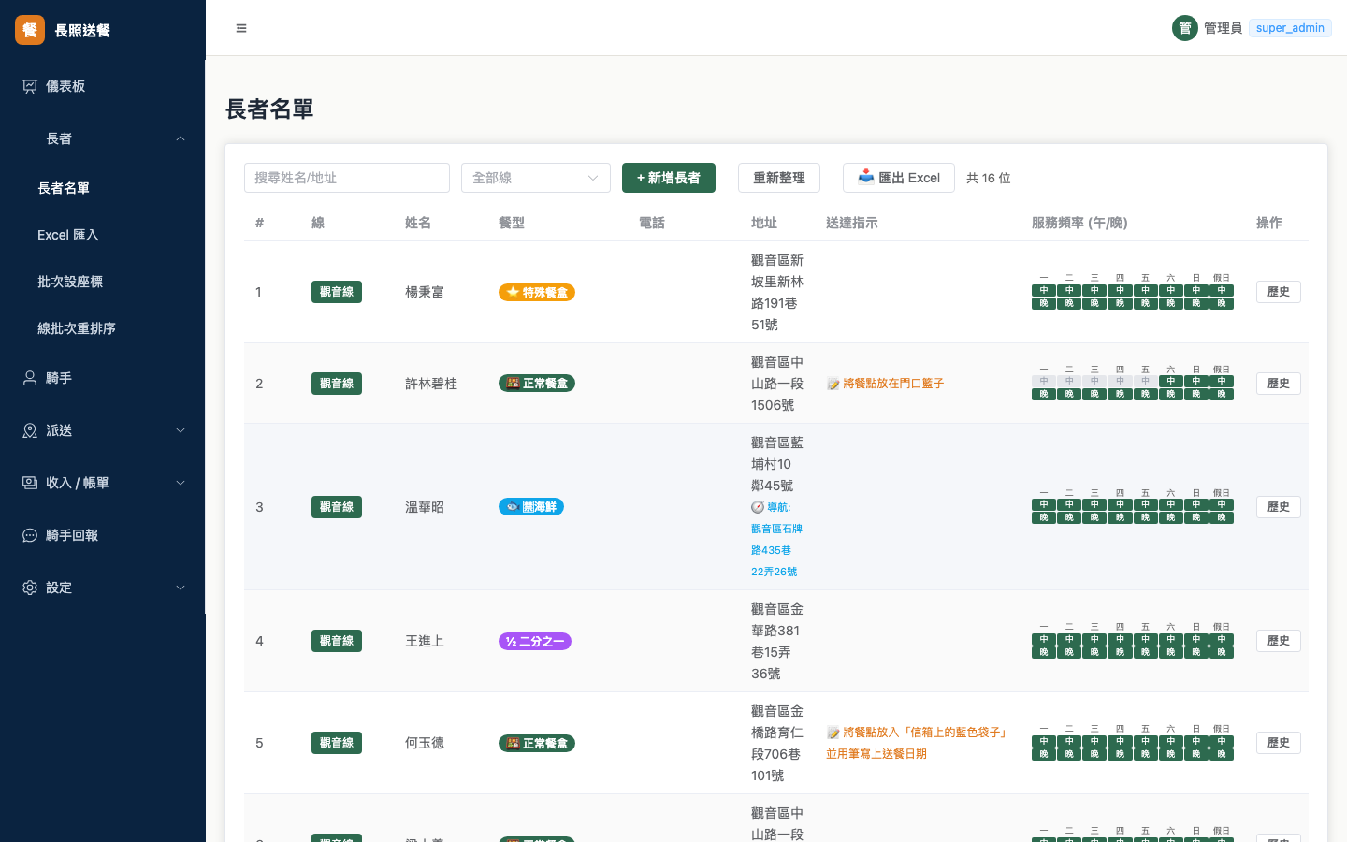Open the 批次設座標 menu item

point(103,282)
